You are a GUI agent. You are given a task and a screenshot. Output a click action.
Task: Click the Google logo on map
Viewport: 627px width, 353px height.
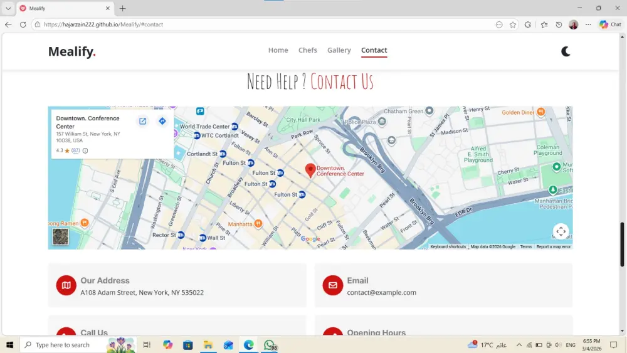click(310, 239)
